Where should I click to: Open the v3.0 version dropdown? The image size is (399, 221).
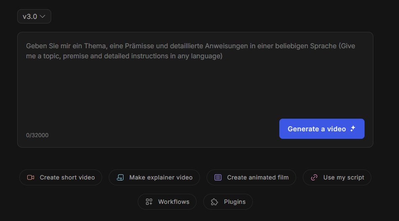pyautogui.click(x=34, y=16)
